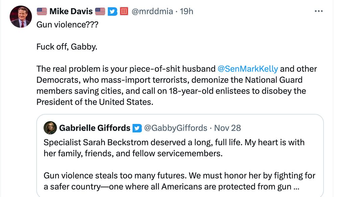Viewport: 338px width, 197px height.
Task: Open the more options menu (three dots)
Action: (318, 11)
